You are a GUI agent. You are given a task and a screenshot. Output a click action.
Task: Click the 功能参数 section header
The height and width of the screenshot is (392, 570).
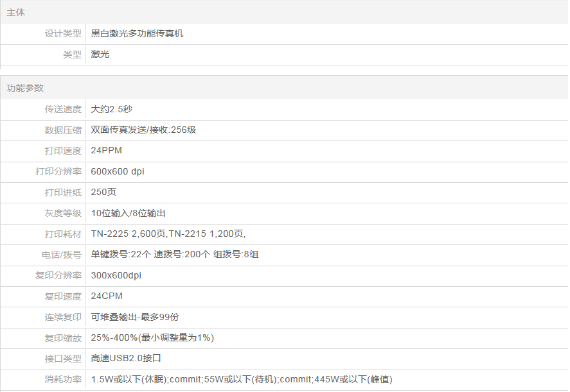coord(25,88)
